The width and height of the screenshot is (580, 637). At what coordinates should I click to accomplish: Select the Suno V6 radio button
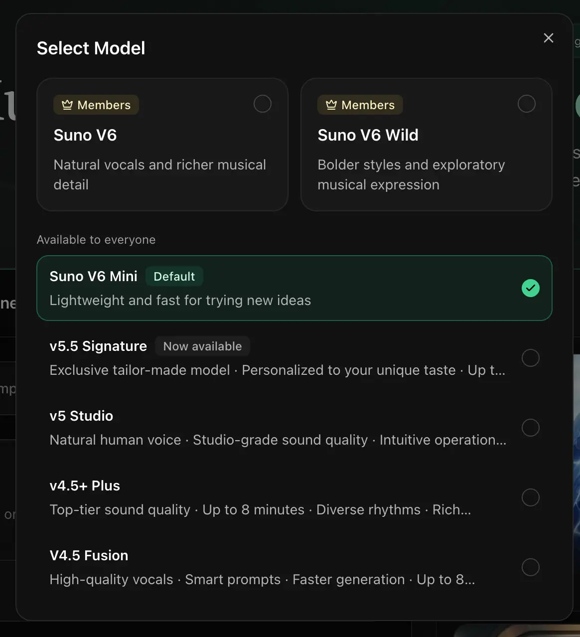[263, 104]
